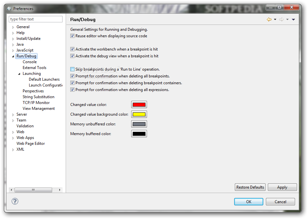Open the back history dropdown arrow
This screenshot has width=308, height=219.
click(275, 19)
